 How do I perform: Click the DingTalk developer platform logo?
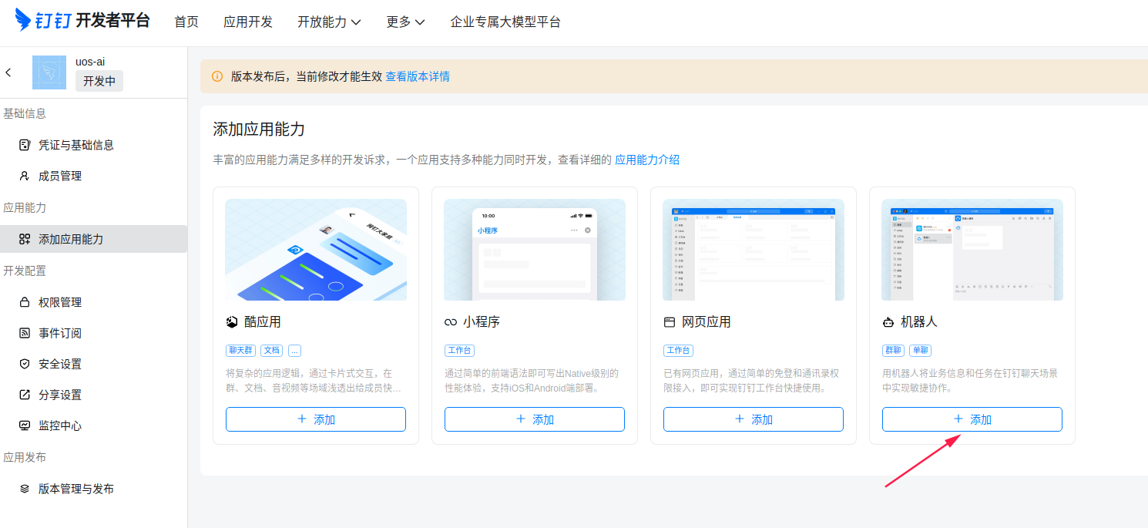(x=82, y=21)
